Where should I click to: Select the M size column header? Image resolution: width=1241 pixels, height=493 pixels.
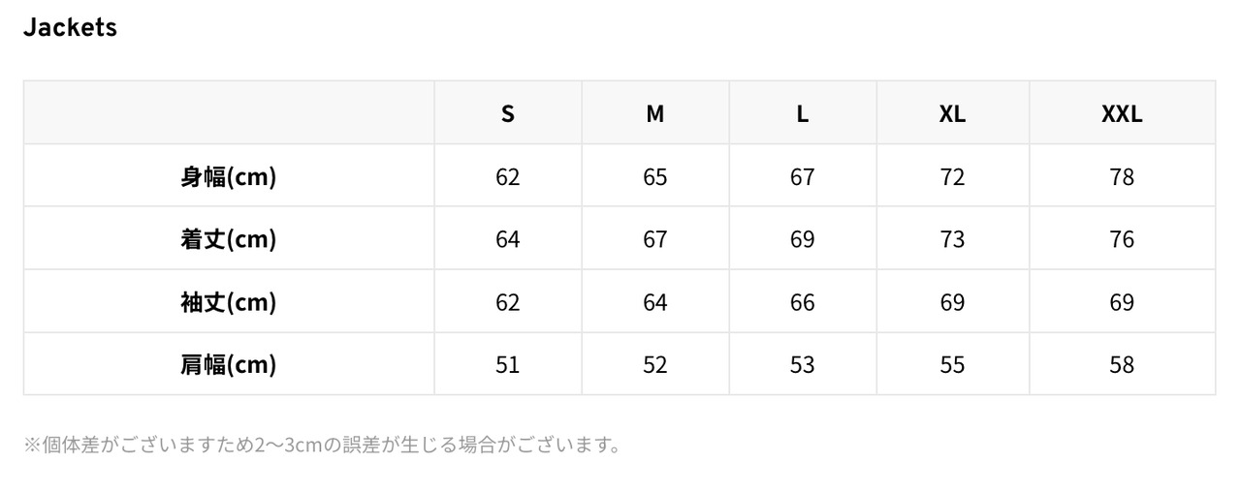tap(655, 114)
